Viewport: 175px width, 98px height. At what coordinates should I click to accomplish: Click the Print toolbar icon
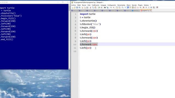(x=87, y=7)
